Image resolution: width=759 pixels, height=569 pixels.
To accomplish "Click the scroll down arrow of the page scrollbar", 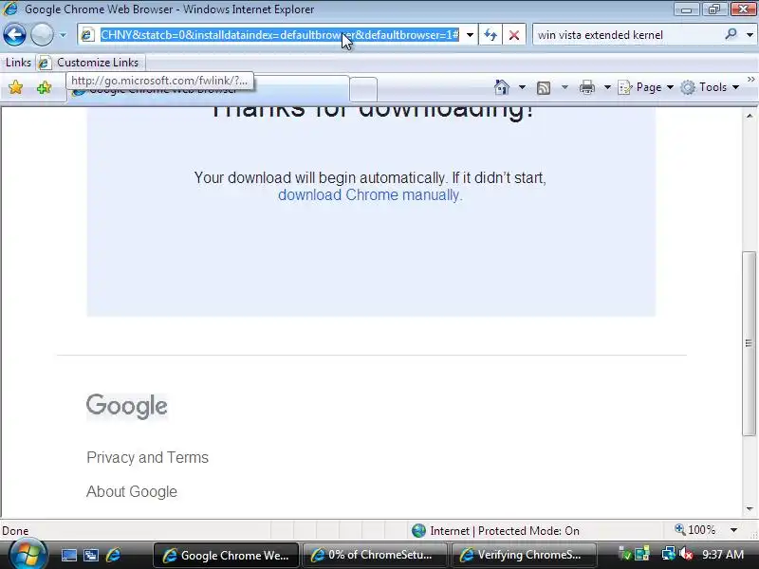I will point(750,508).
